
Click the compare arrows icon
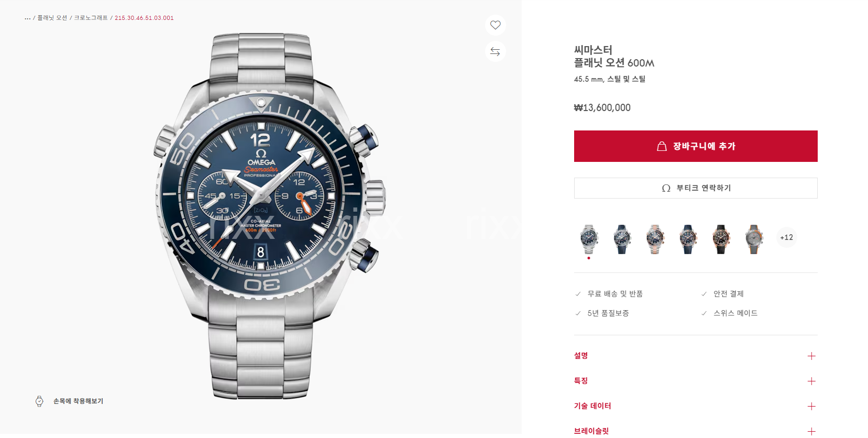(x=495, y=51)
